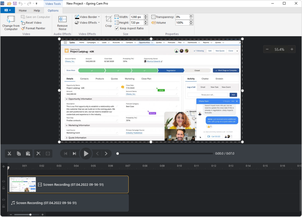Step back one frame
This screenshot has height=217, width=302.
(97, 153)
